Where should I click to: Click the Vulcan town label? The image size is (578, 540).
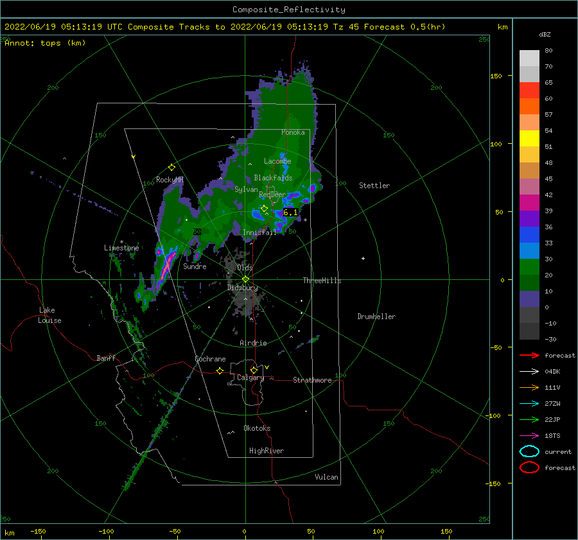click(327, 477)
